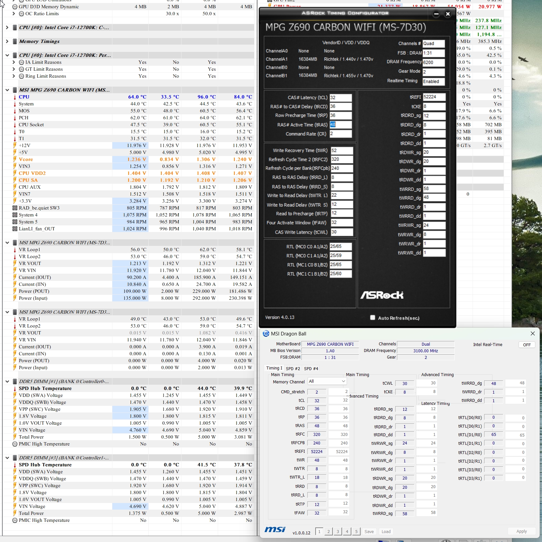Collapse the DDR5 DIMM [#1] sensor group

[x=7, y=381]
